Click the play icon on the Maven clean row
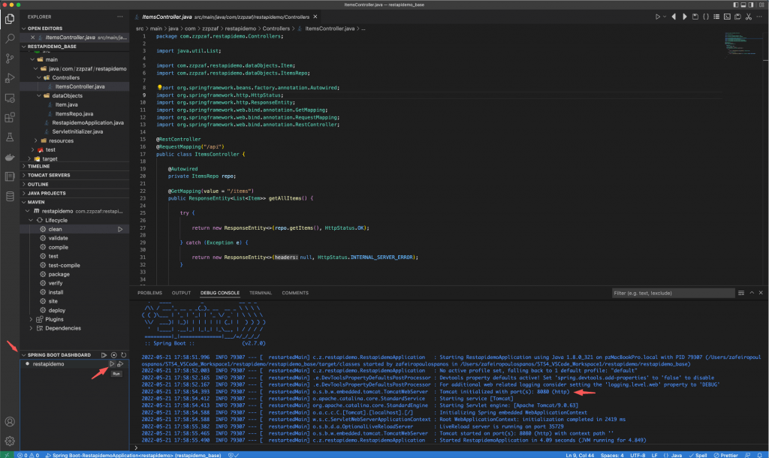Screen dimensions: 769x458 (120, 229)
